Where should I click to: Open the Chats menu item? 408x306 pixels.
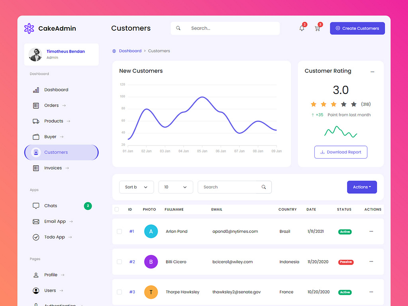click(x=50, y=206)
